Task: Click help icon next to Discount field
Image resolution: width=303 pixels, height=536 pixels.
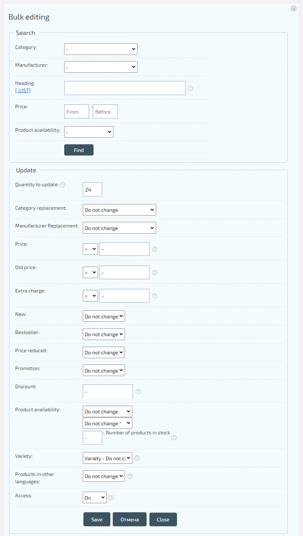Action: [138, 392]
